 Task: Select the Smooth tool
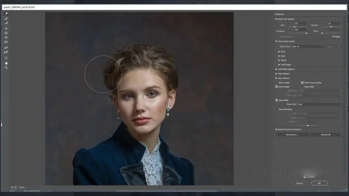pyautogui.click(x=6, y=23)
